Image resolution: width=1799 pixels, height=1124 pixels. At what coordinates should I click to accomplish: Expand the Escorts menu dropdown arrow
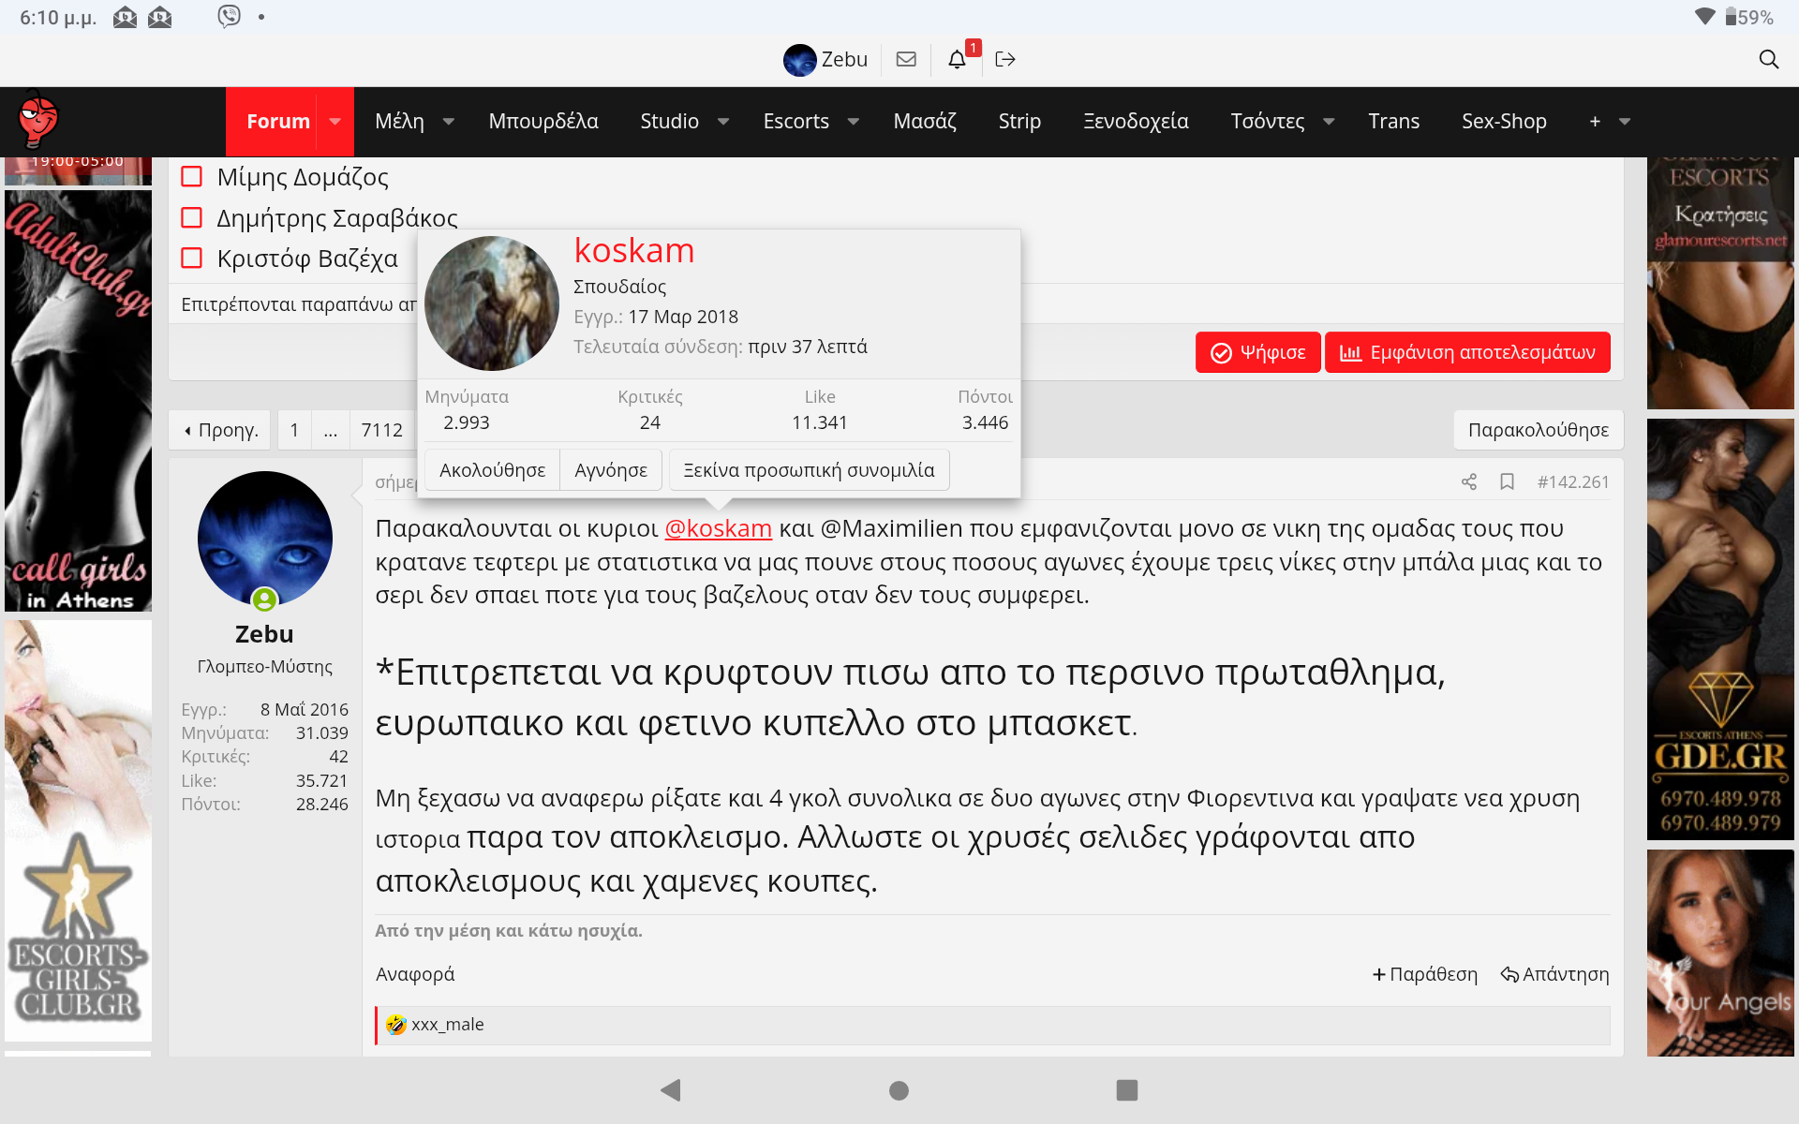coord(854,122)
